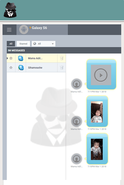This screenshot has height=185, width=124.
Task: Open the photo of standing baby
Action: click(97, 149)
